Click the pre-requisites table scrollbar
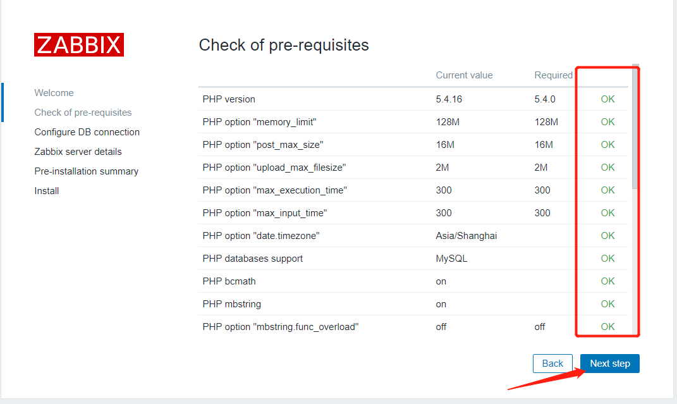The image size is (677, 404). pos(634,126)
